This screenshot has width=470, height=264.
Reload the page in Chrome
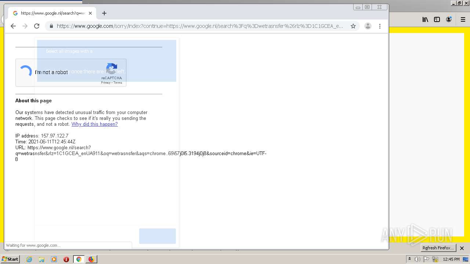point(37,26)
